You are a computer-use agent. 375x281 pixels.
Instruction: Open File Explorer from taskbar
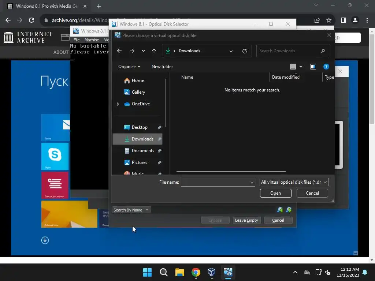pos(179,272)
